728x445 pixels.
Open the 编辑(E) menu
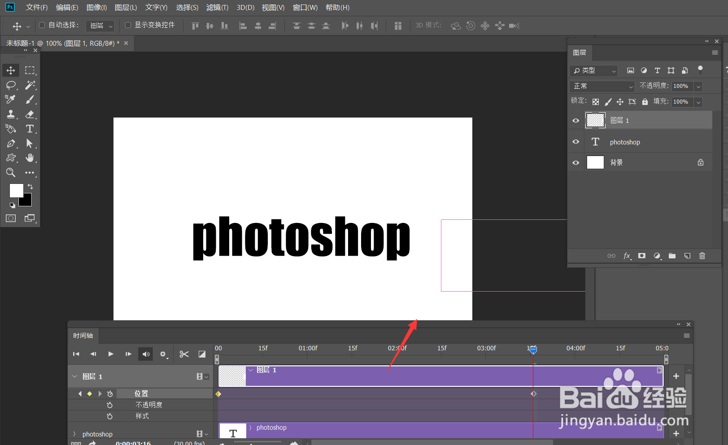67,8
